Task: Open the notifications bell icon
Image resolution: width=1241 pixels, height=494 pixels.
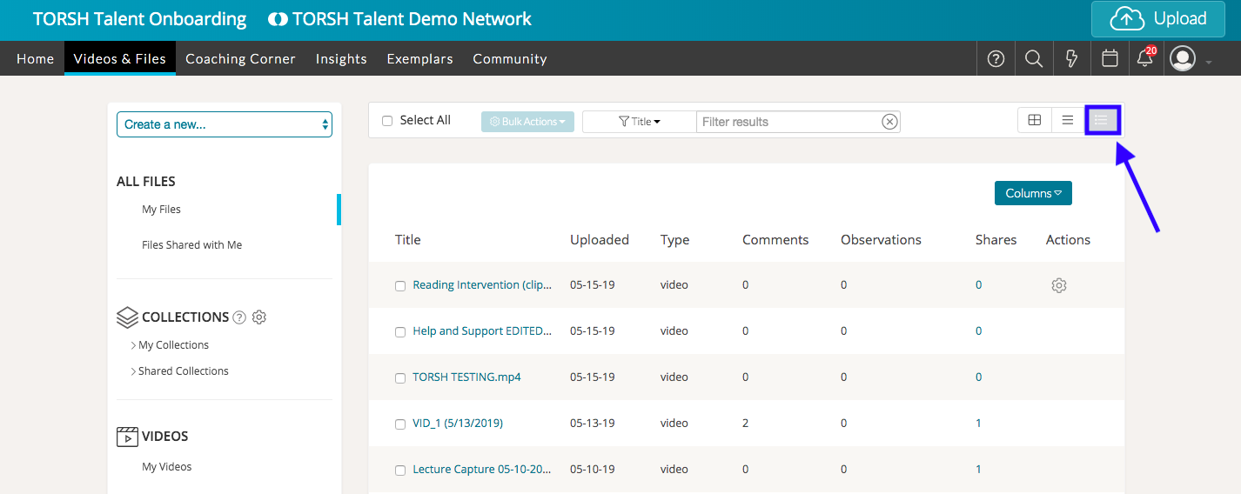Action: 1145,59
